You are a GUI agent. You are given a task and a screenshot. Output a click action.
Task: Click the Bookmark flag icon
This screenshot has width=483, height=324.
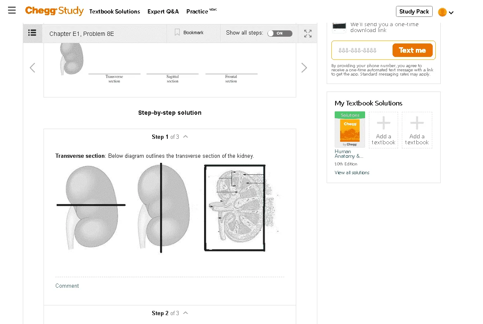click(177, 32)
